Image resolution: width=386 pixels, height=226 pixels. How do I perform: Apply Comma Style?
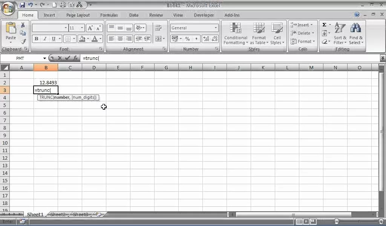pos(196,39)
